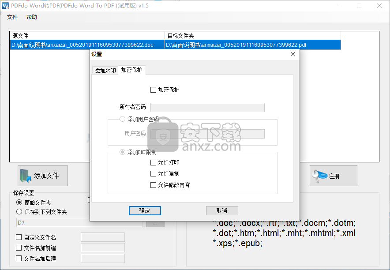This screenshot has width=390, height=270.
Task: Click the PDFdo app icon in title bar
Action: pos(5,6)
